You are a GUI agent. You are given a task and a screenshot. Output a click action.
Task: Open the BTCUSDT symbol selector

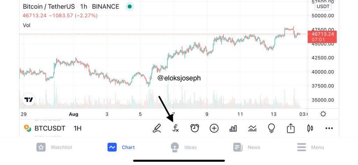[45, 128]
